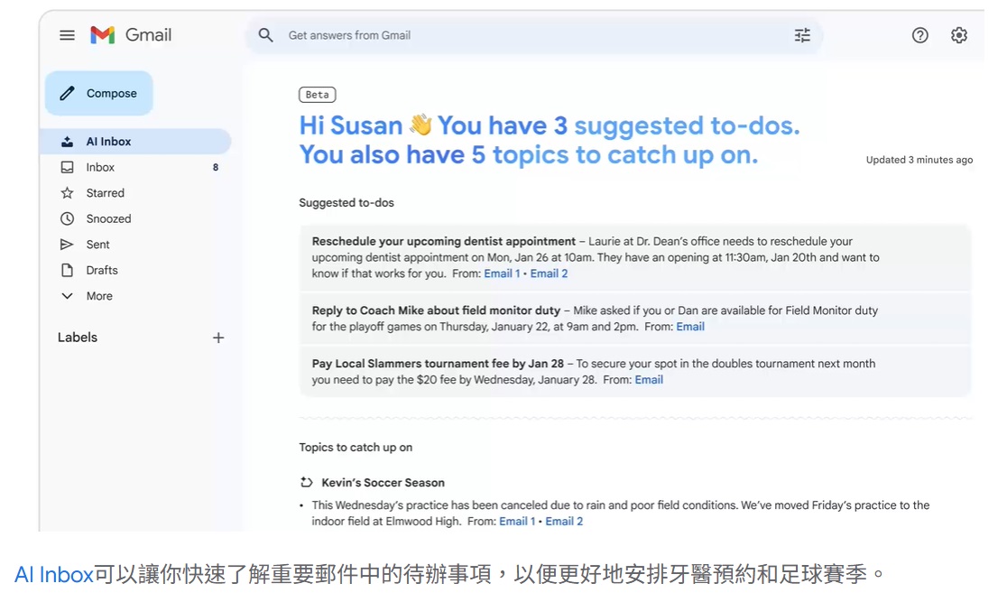Open the Drafts folder
This screenshot has width=1007, height=602.
click(x=102, y=270)
